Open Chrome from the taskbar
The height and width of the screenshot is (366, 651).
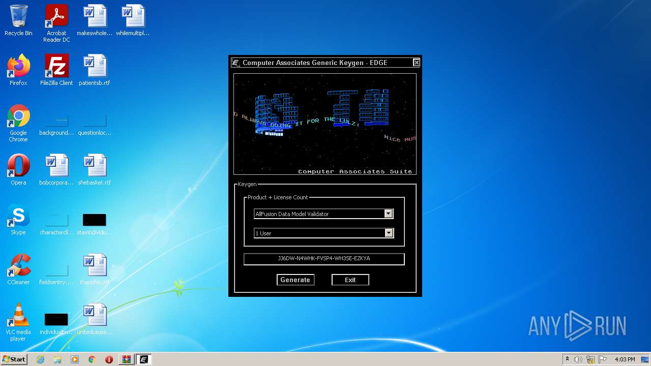pos(92,359)
